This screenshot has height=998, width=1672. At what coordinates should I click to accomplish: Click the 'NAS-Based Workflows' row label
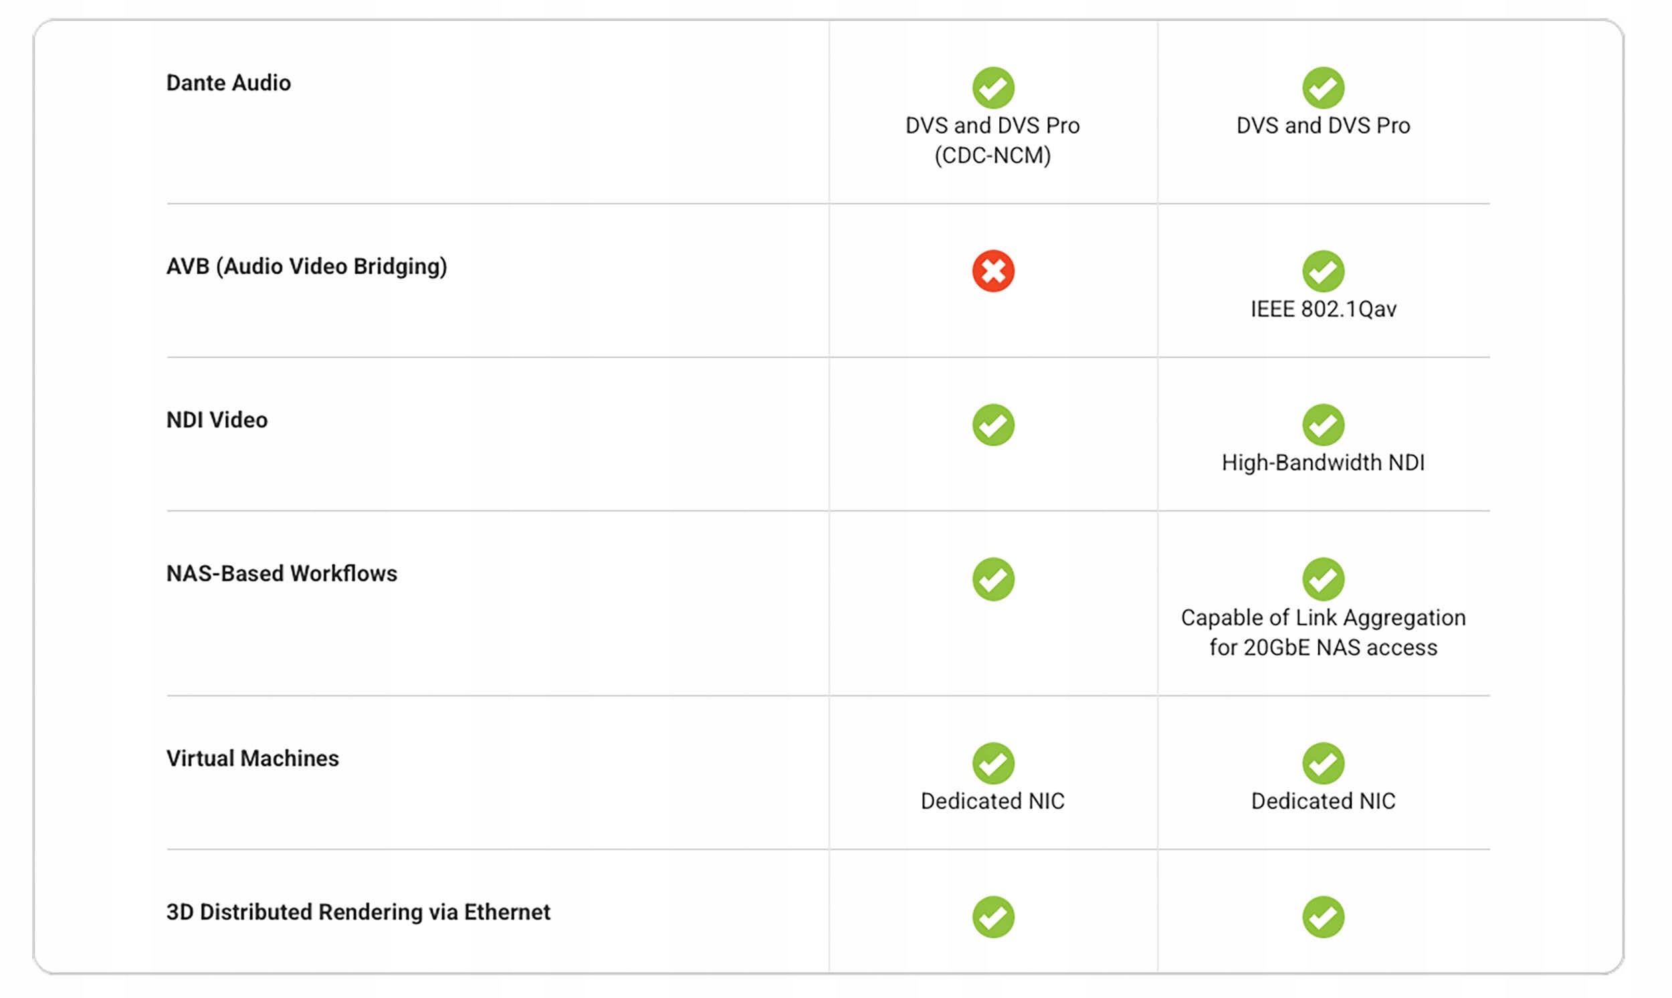(x=282, y=573)
